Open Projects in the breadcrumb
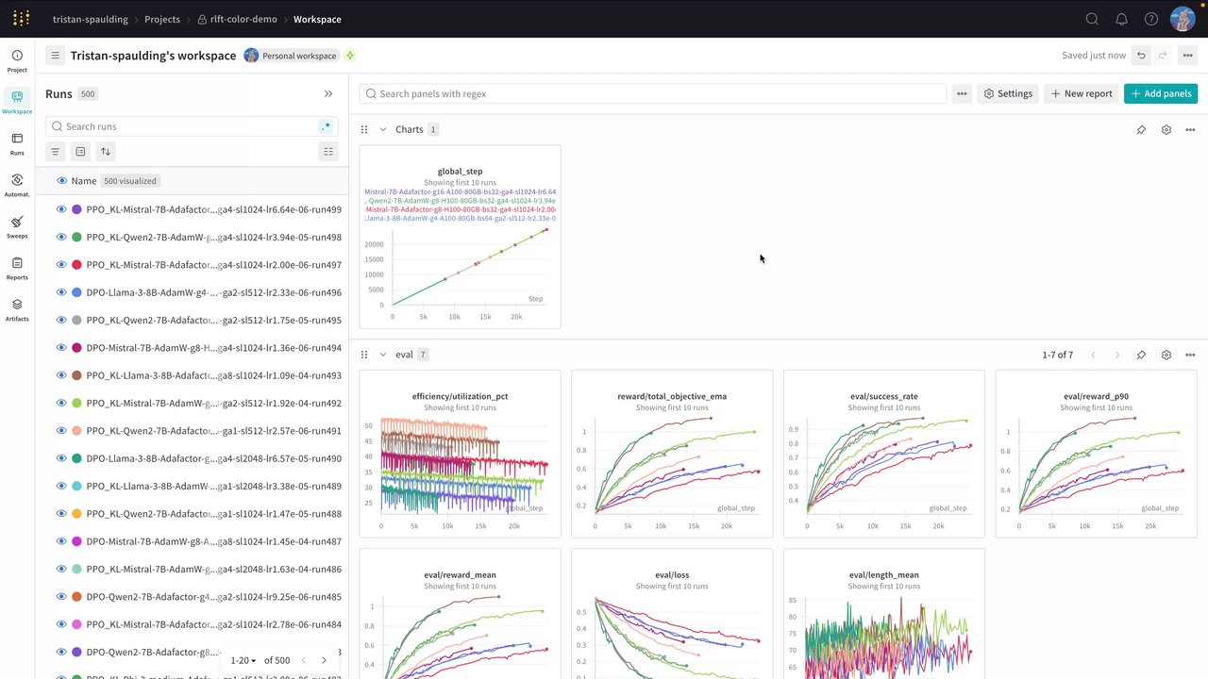This screenshot has height=679, width=1208. pyautogui.click(x=162, y=19)
